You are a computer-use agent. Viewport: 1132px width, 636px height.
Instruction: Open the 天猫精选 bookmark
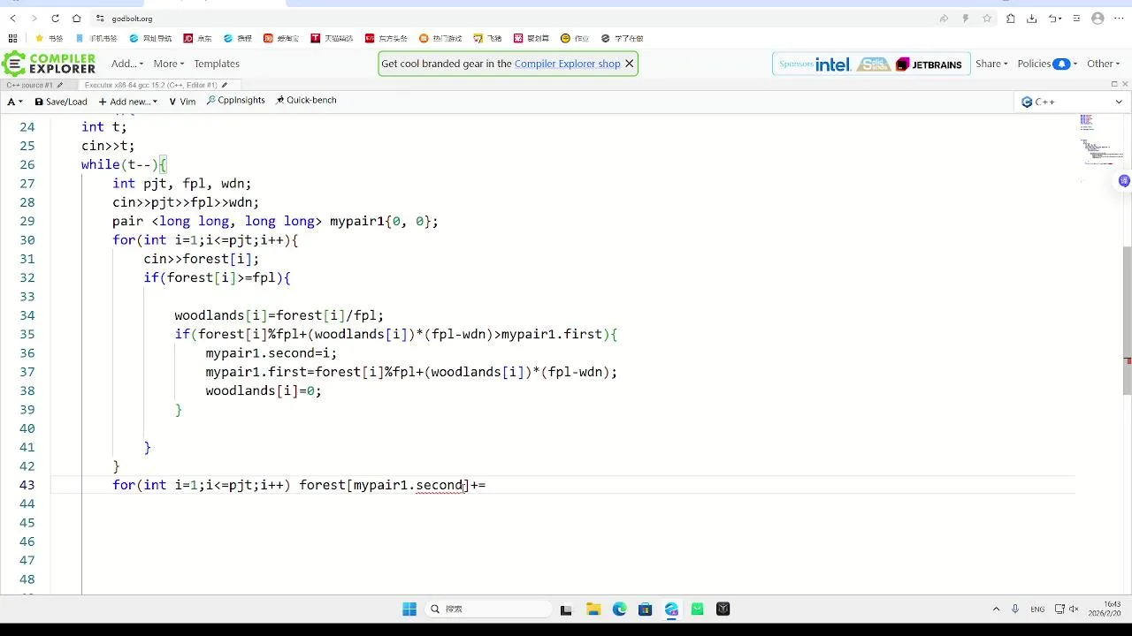[332, 39]
